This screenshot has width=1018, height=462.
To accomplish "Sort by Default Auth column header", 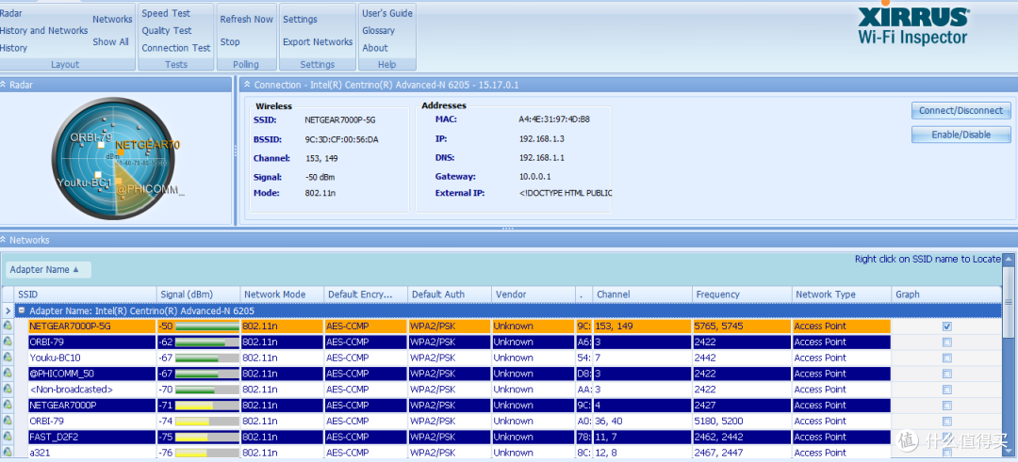I will 450,295.
